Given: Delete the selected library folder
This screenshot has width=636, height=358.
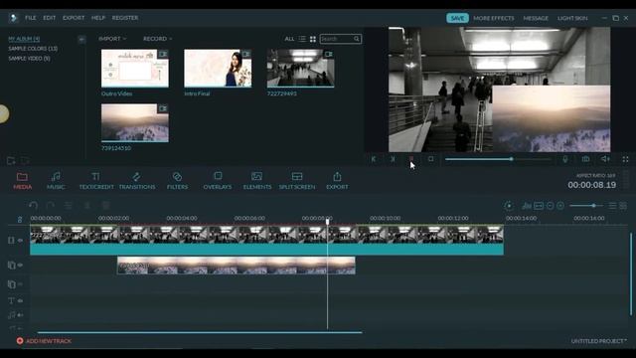Looking at the screenshot, I should (25, 161).
